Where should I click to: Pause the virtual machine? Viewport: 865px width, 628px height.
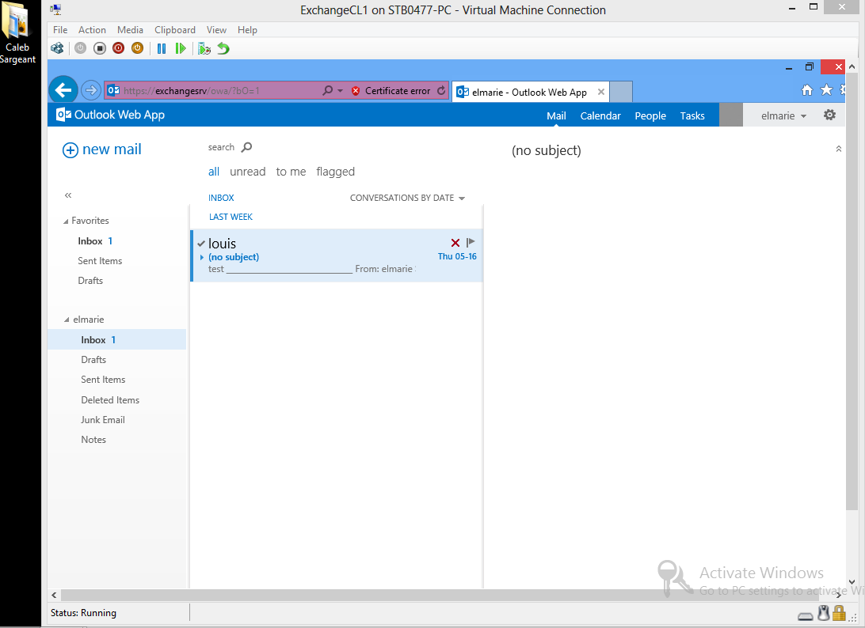tap(162, 48)
